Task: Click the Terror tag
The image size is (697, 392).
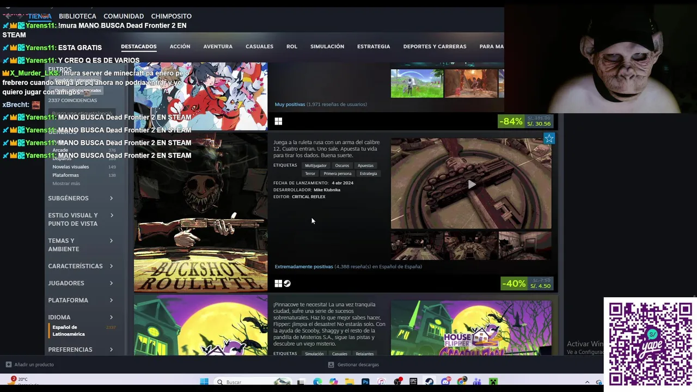Action: click(310, 174)
